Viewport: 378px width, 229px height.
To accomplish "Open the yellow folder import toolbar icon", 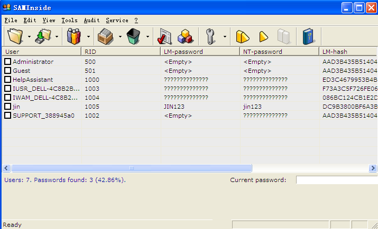I will [x=15, y=36].
